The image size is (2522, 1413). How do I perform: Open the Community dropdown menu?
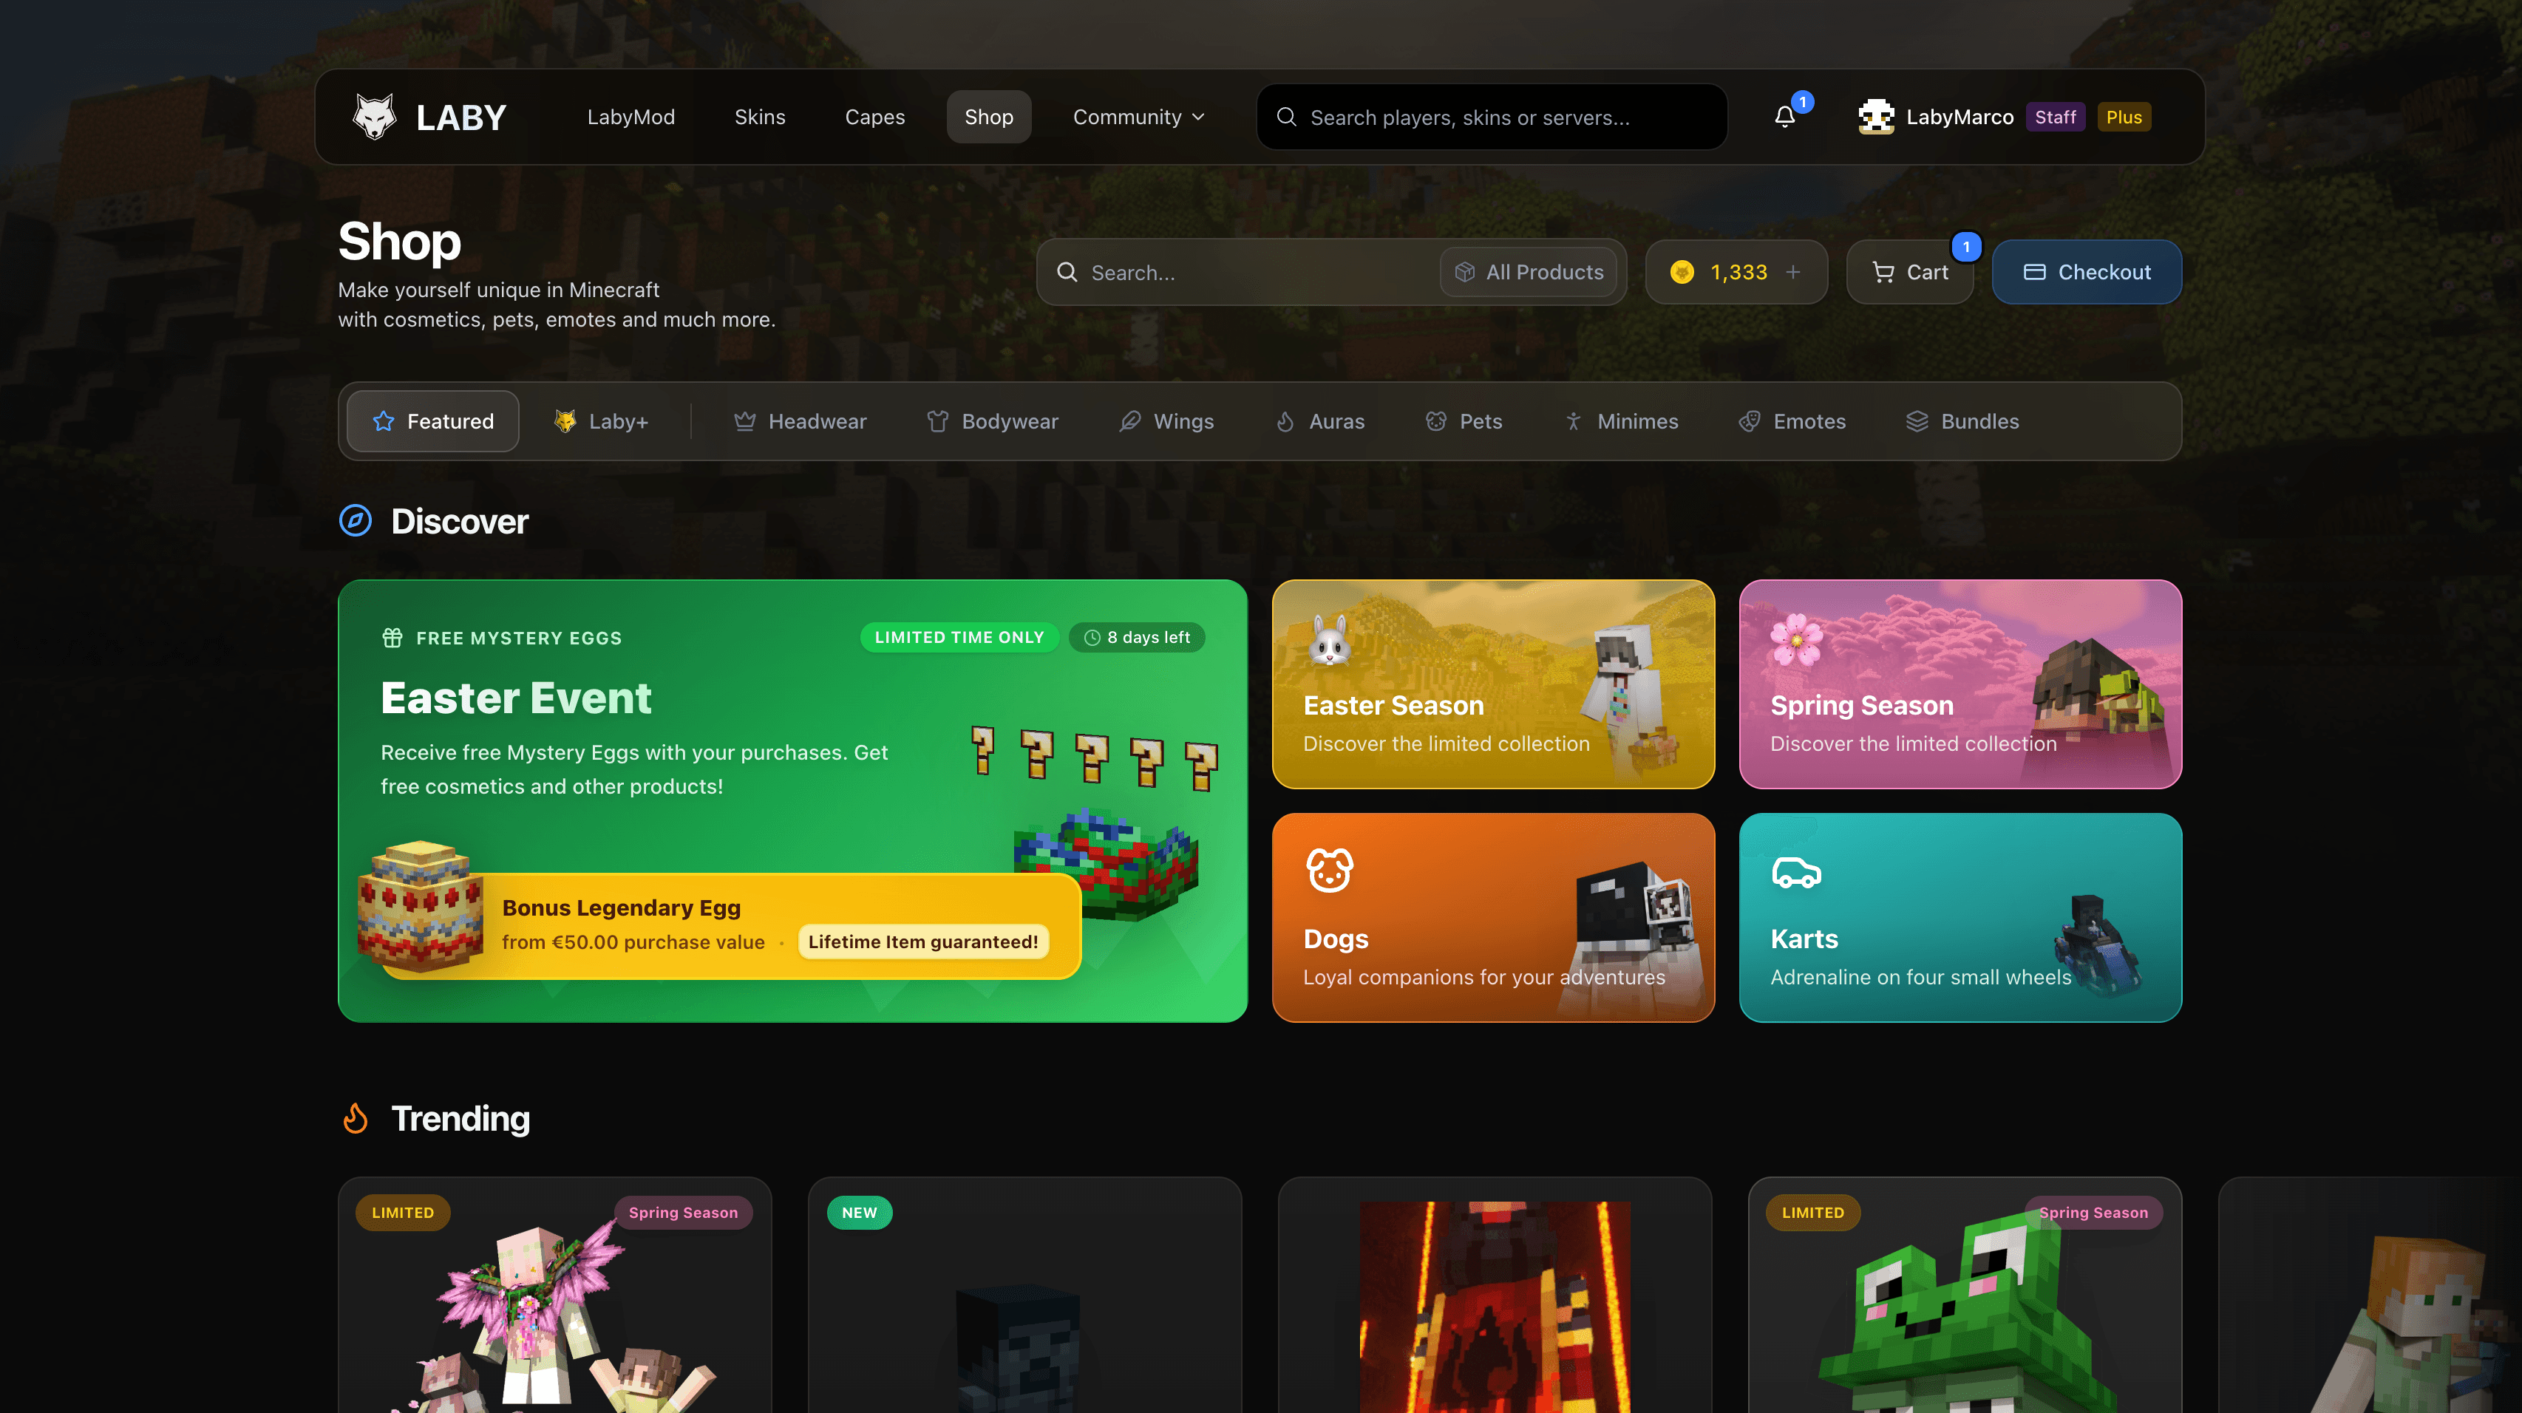(1138, 118)
